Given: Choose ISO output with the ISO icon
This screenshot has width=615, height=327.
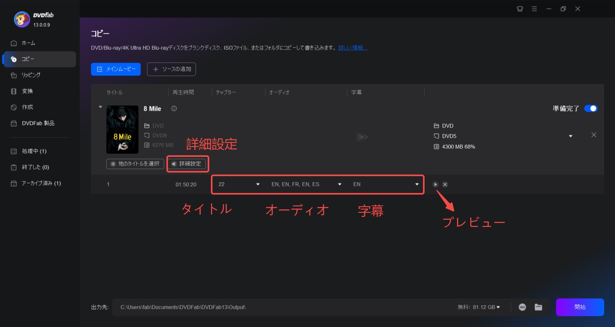Looking at the screenshot, I should (x=522, y=307).
